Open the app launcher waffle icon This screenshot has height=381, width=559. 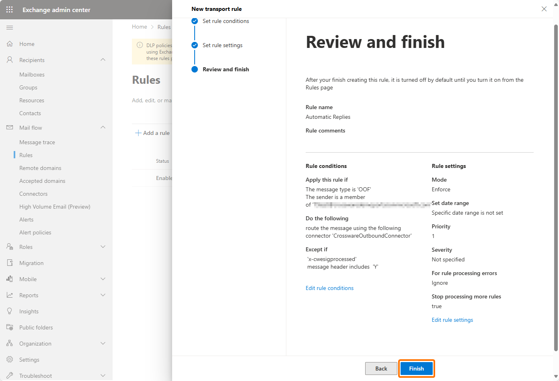coord(10,10)
